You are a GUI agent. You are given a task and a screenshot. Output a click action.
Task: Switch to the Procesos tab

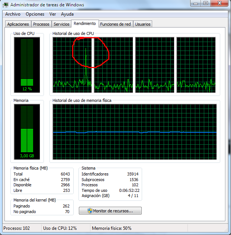point(41,24)
